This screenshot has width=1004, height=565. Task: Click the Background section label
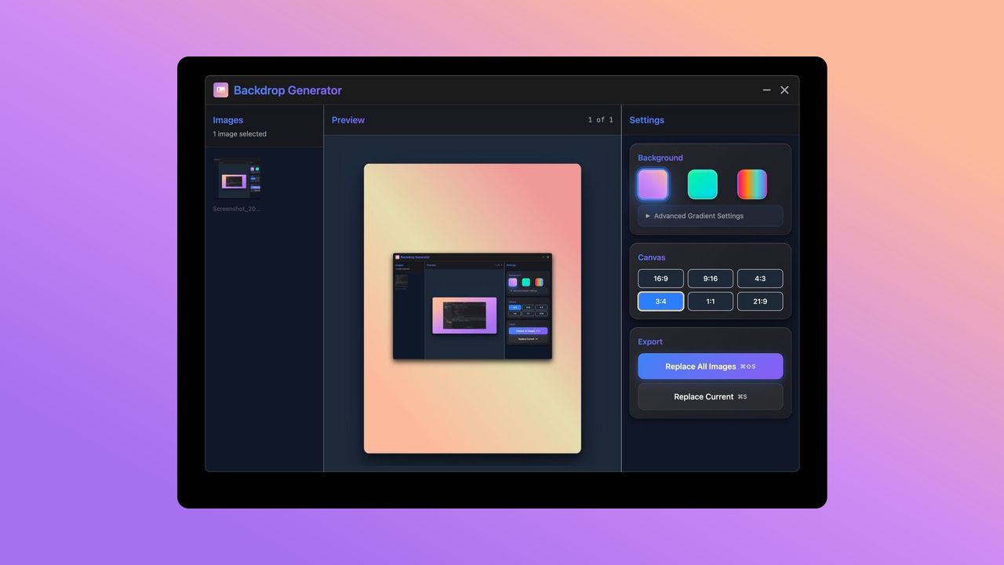click(660, 158)
